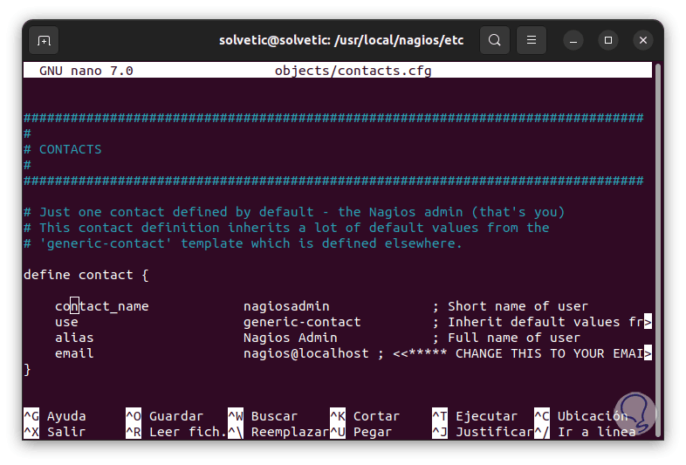
Task: Click the ^R Leer fich. shortcut
Action: [176, 432]
